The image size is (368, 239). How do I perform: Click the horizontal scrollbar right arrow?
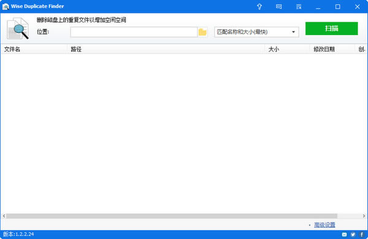tap(364, 216)
